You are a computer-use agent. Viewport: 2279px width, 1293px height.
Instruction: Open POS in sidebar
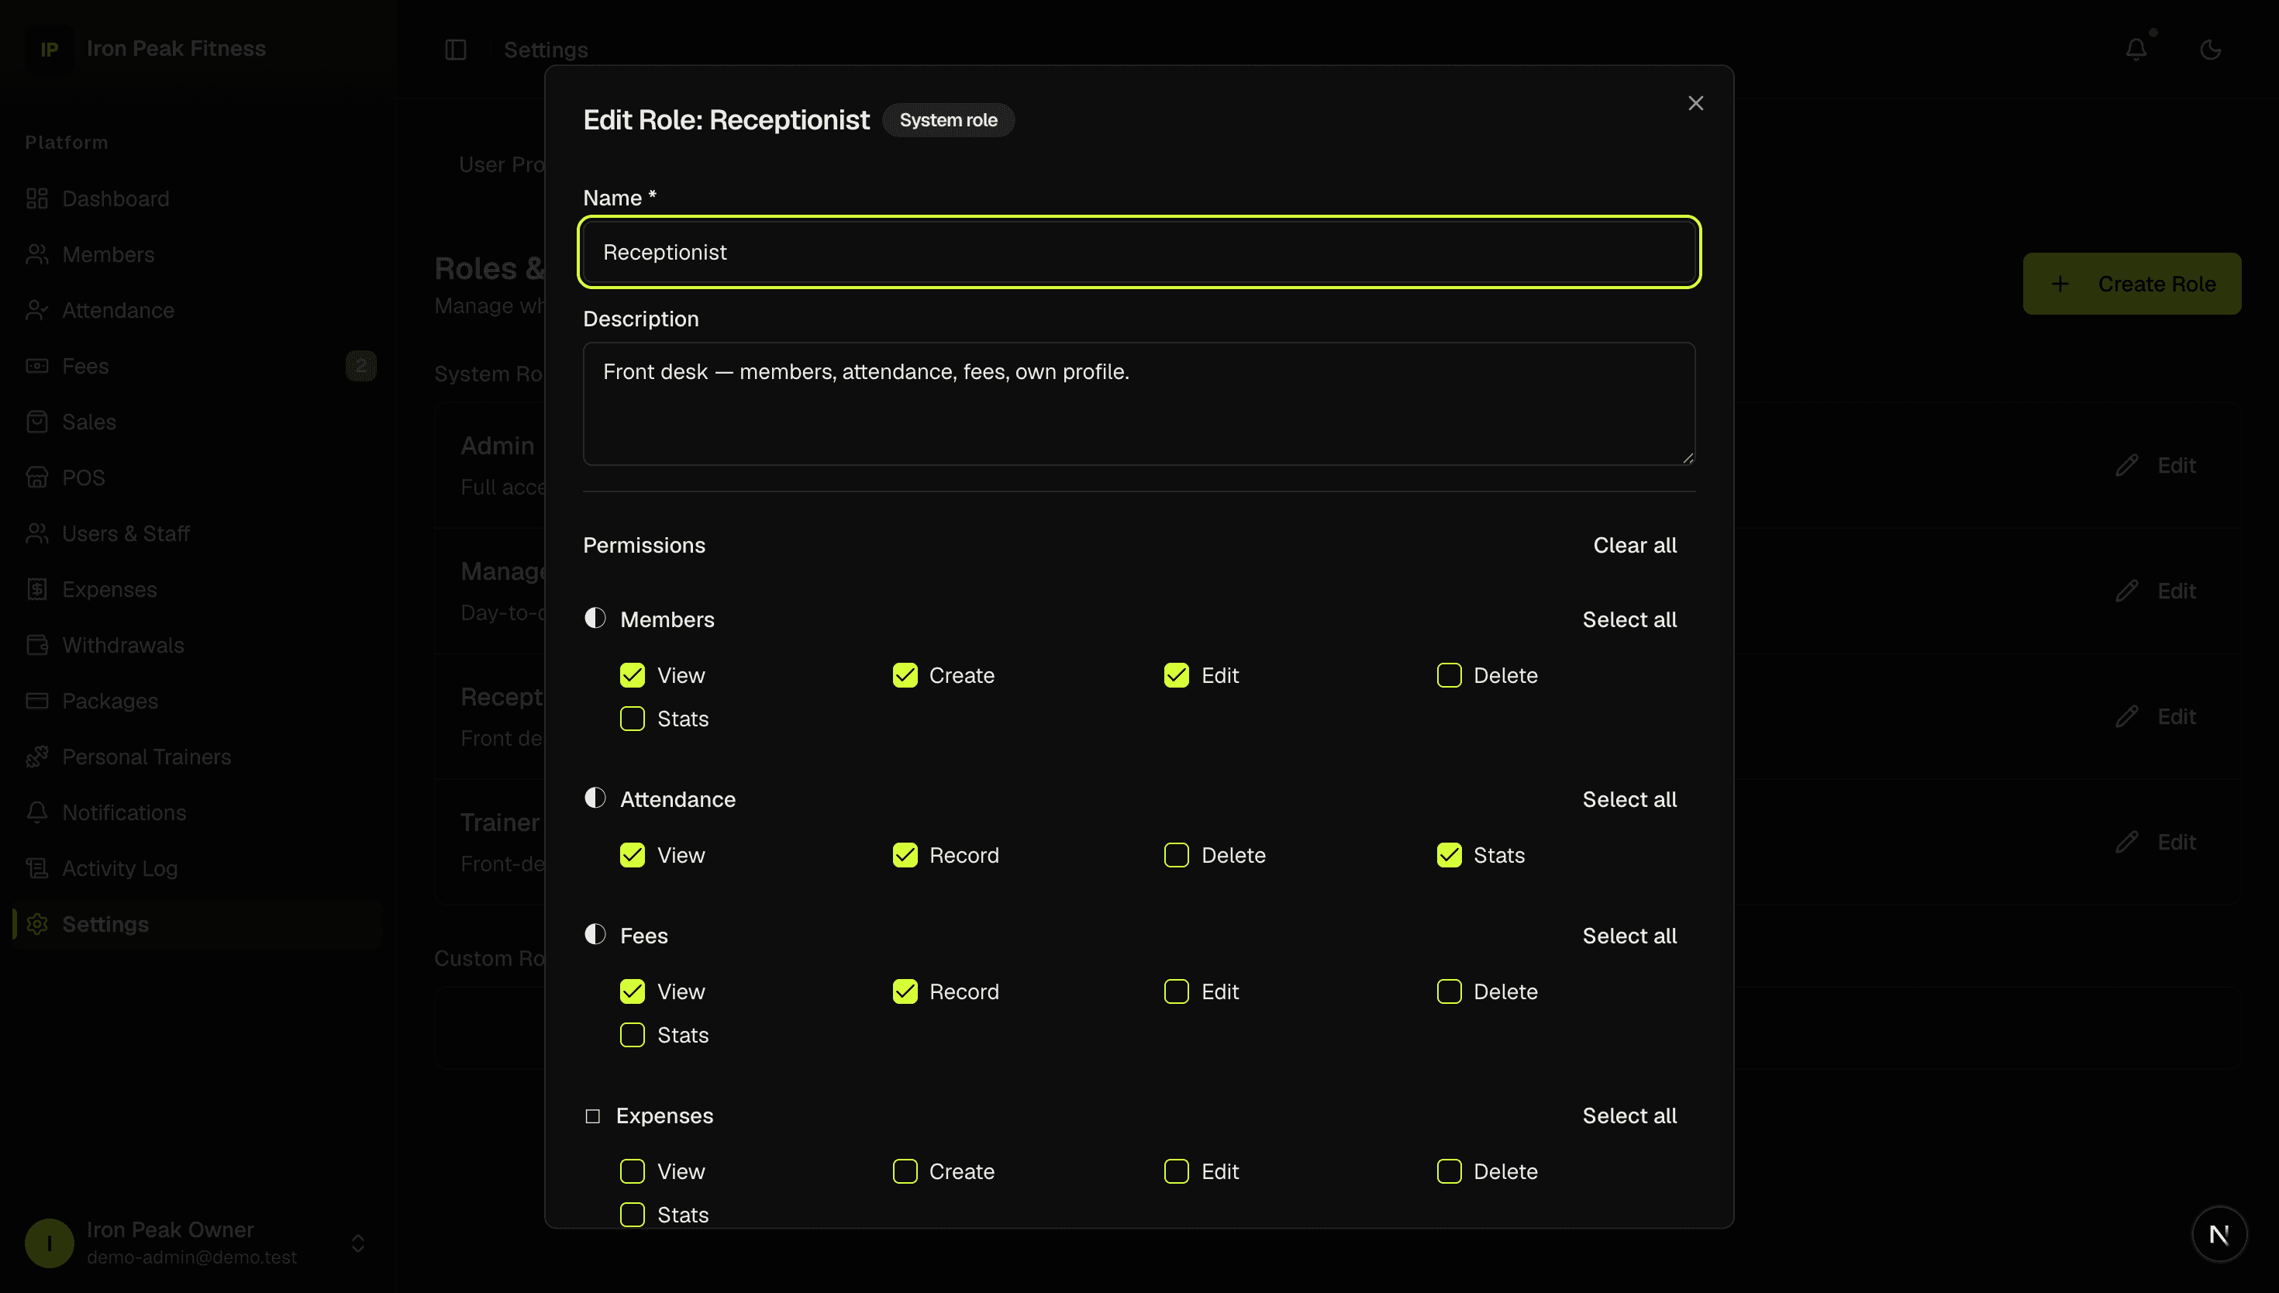pos(197,478)
